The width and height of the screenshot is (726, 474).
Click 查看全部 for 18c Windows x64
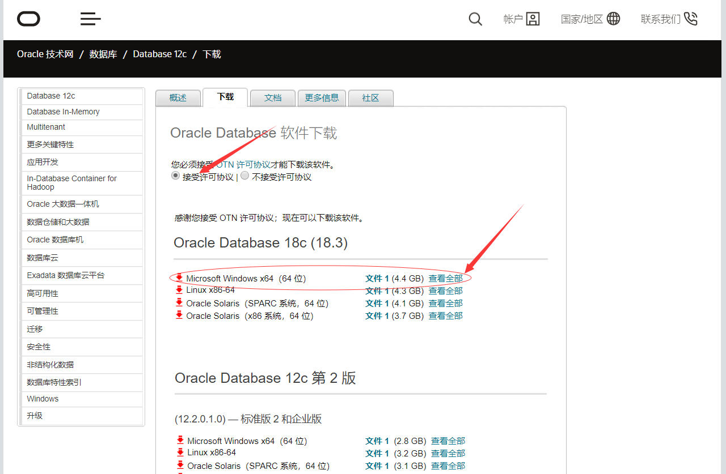[x=446, y=279]
